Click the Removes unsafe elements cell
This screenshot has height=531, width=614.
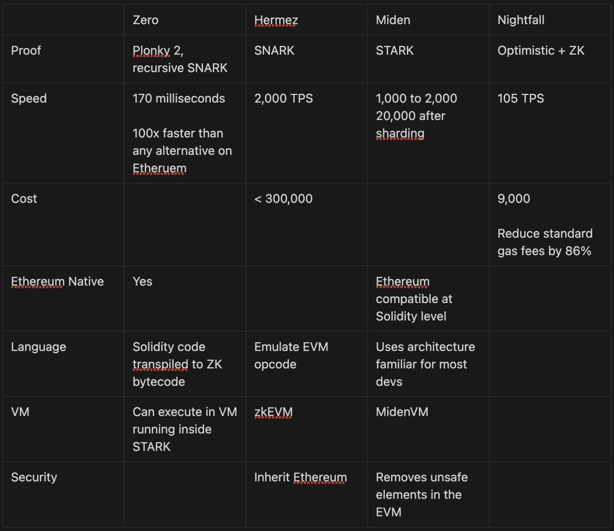[421, 494]
